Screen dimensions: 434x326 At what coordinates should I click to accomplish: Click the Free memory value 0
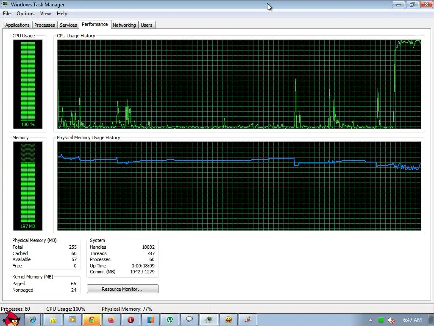(75, 266)
